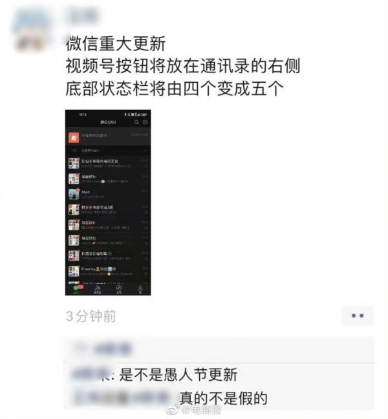Open the Frienms group chat row

[108, 271]
